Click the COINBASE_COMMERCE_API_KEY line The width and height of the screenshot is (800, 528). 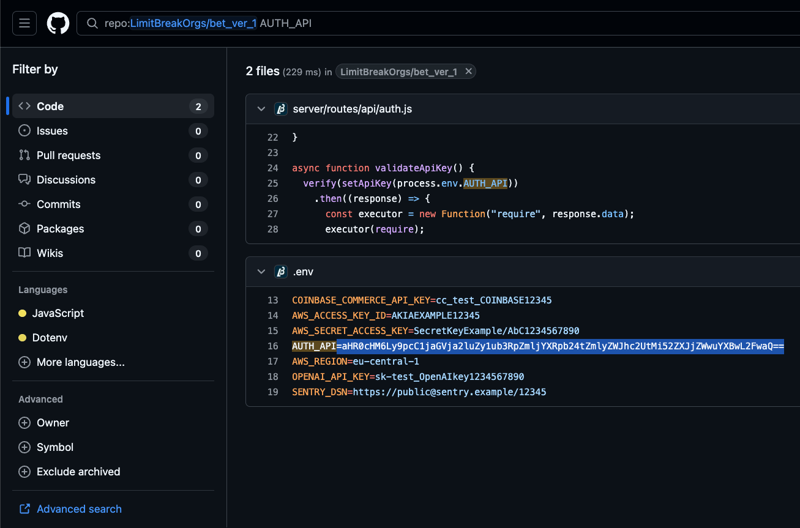422,300
